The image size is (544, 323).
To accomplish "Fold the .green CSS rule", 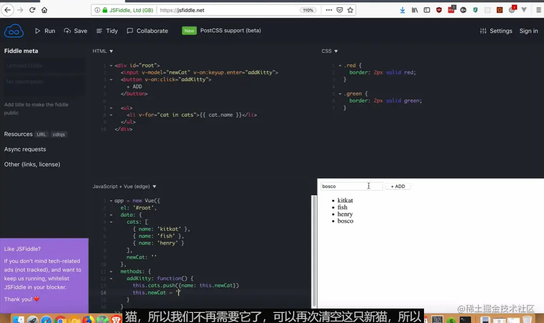I will tap(340, 93).
